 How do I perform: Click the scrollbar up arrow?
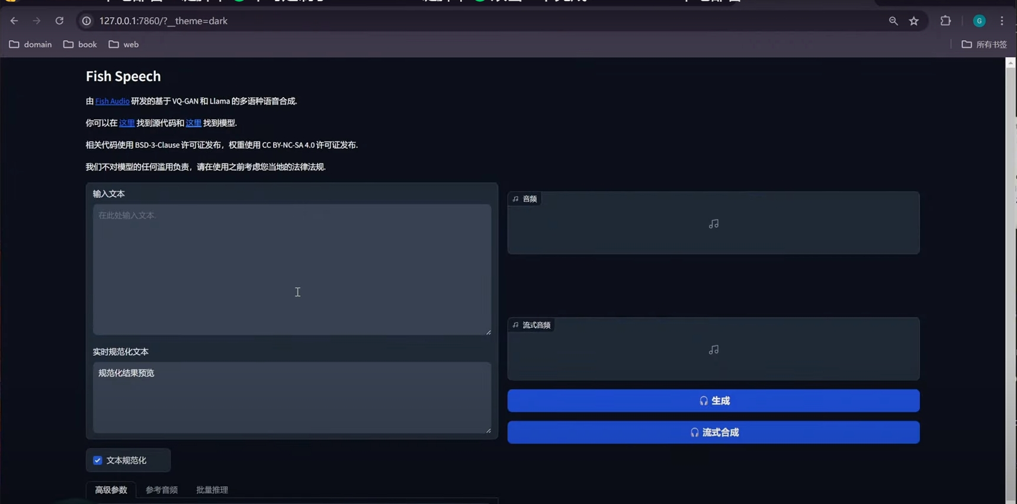[x=1010, y=62]
